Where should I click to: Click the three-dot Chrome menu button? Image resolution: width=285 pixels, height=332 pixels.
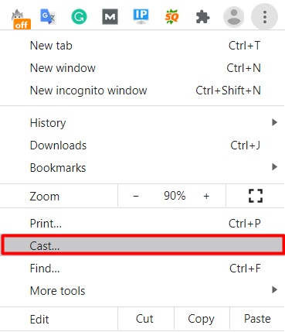pos(264,17)
